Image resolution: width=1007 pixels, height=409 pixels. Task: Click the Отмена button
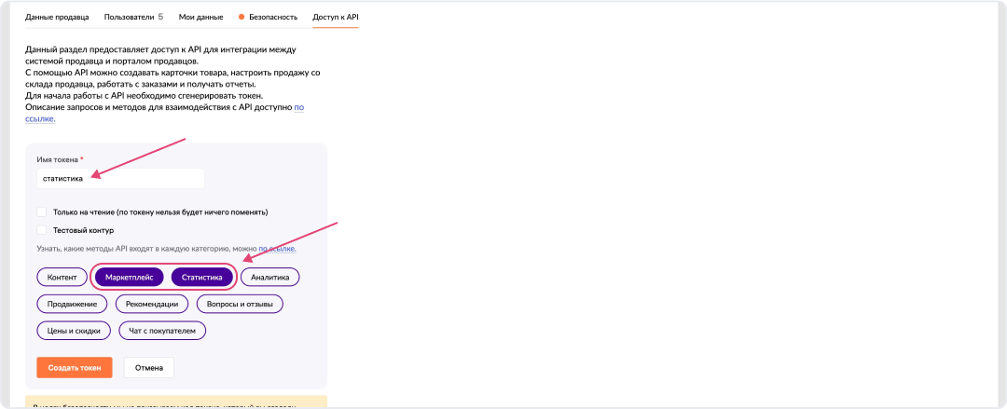[x=149, y=367]
